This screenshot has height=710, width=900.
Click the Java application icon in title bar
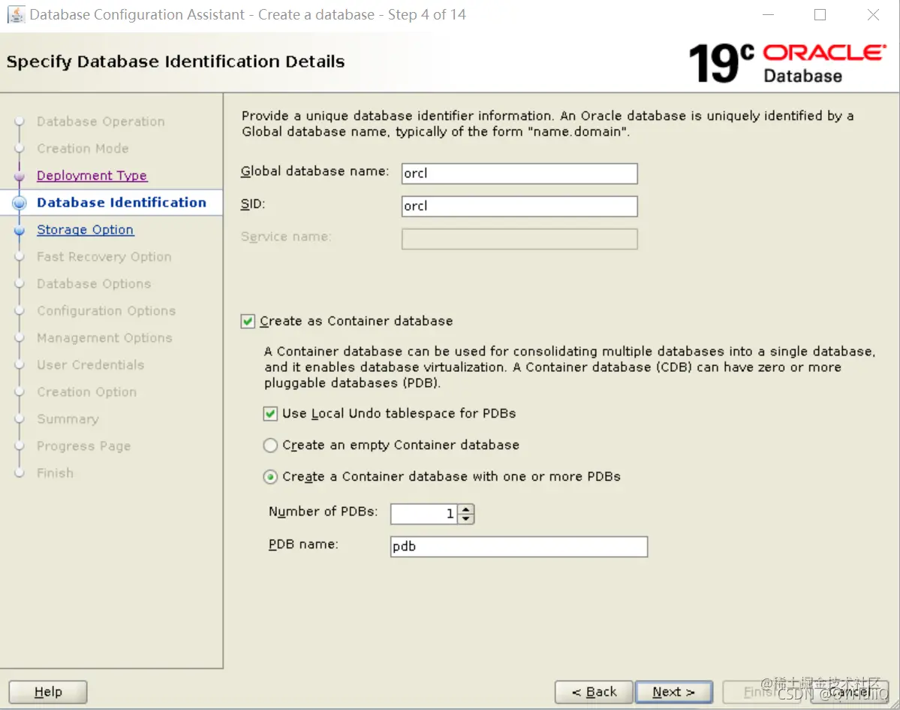(x=16, y=14)
